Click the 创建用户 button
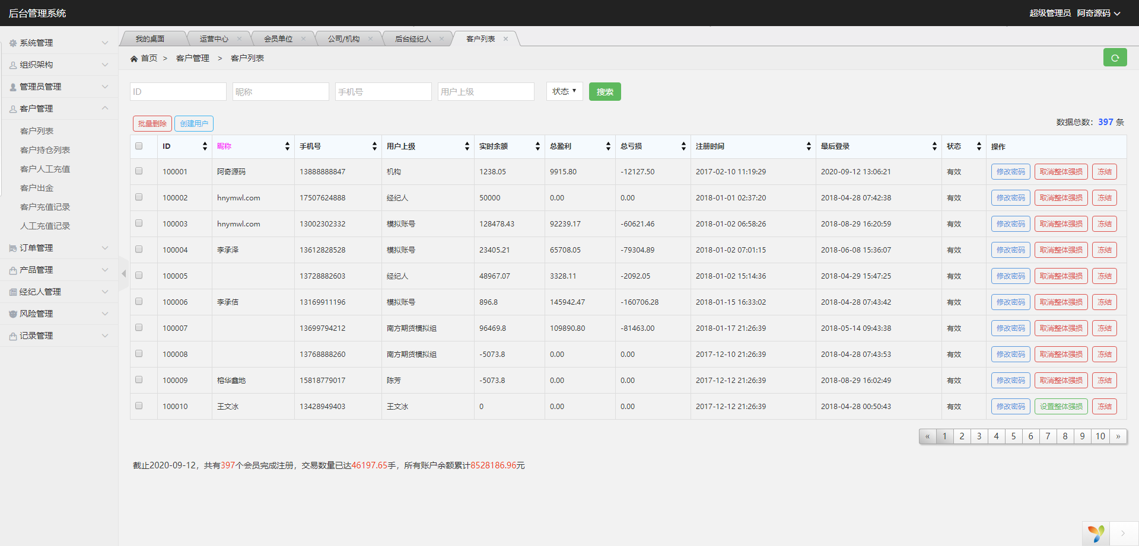The image size is (1139, 546). click(194, 123)
